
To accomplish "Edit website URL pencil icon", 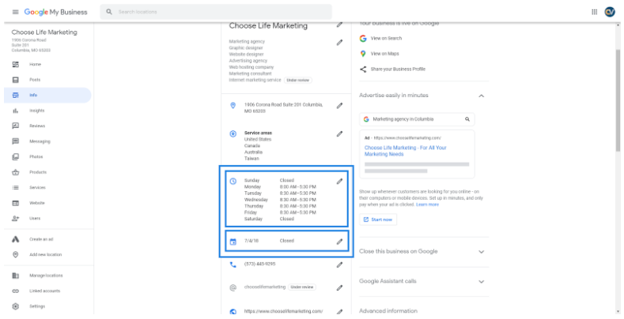I will pyautogui.click(x=339, y=312).
